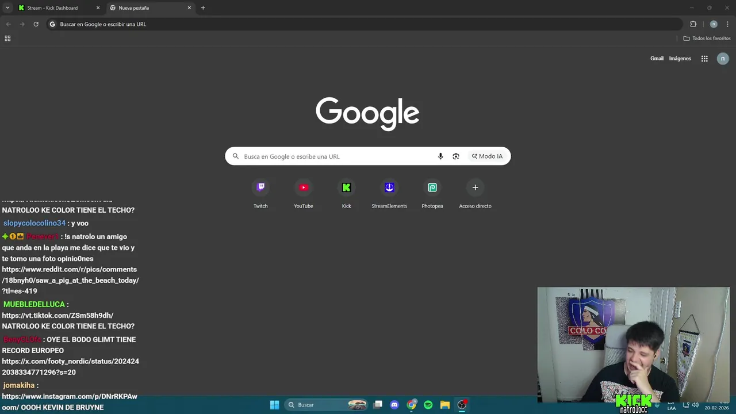
Task: Open OBS Studio from the taskbar
Action: pos(462,405)
